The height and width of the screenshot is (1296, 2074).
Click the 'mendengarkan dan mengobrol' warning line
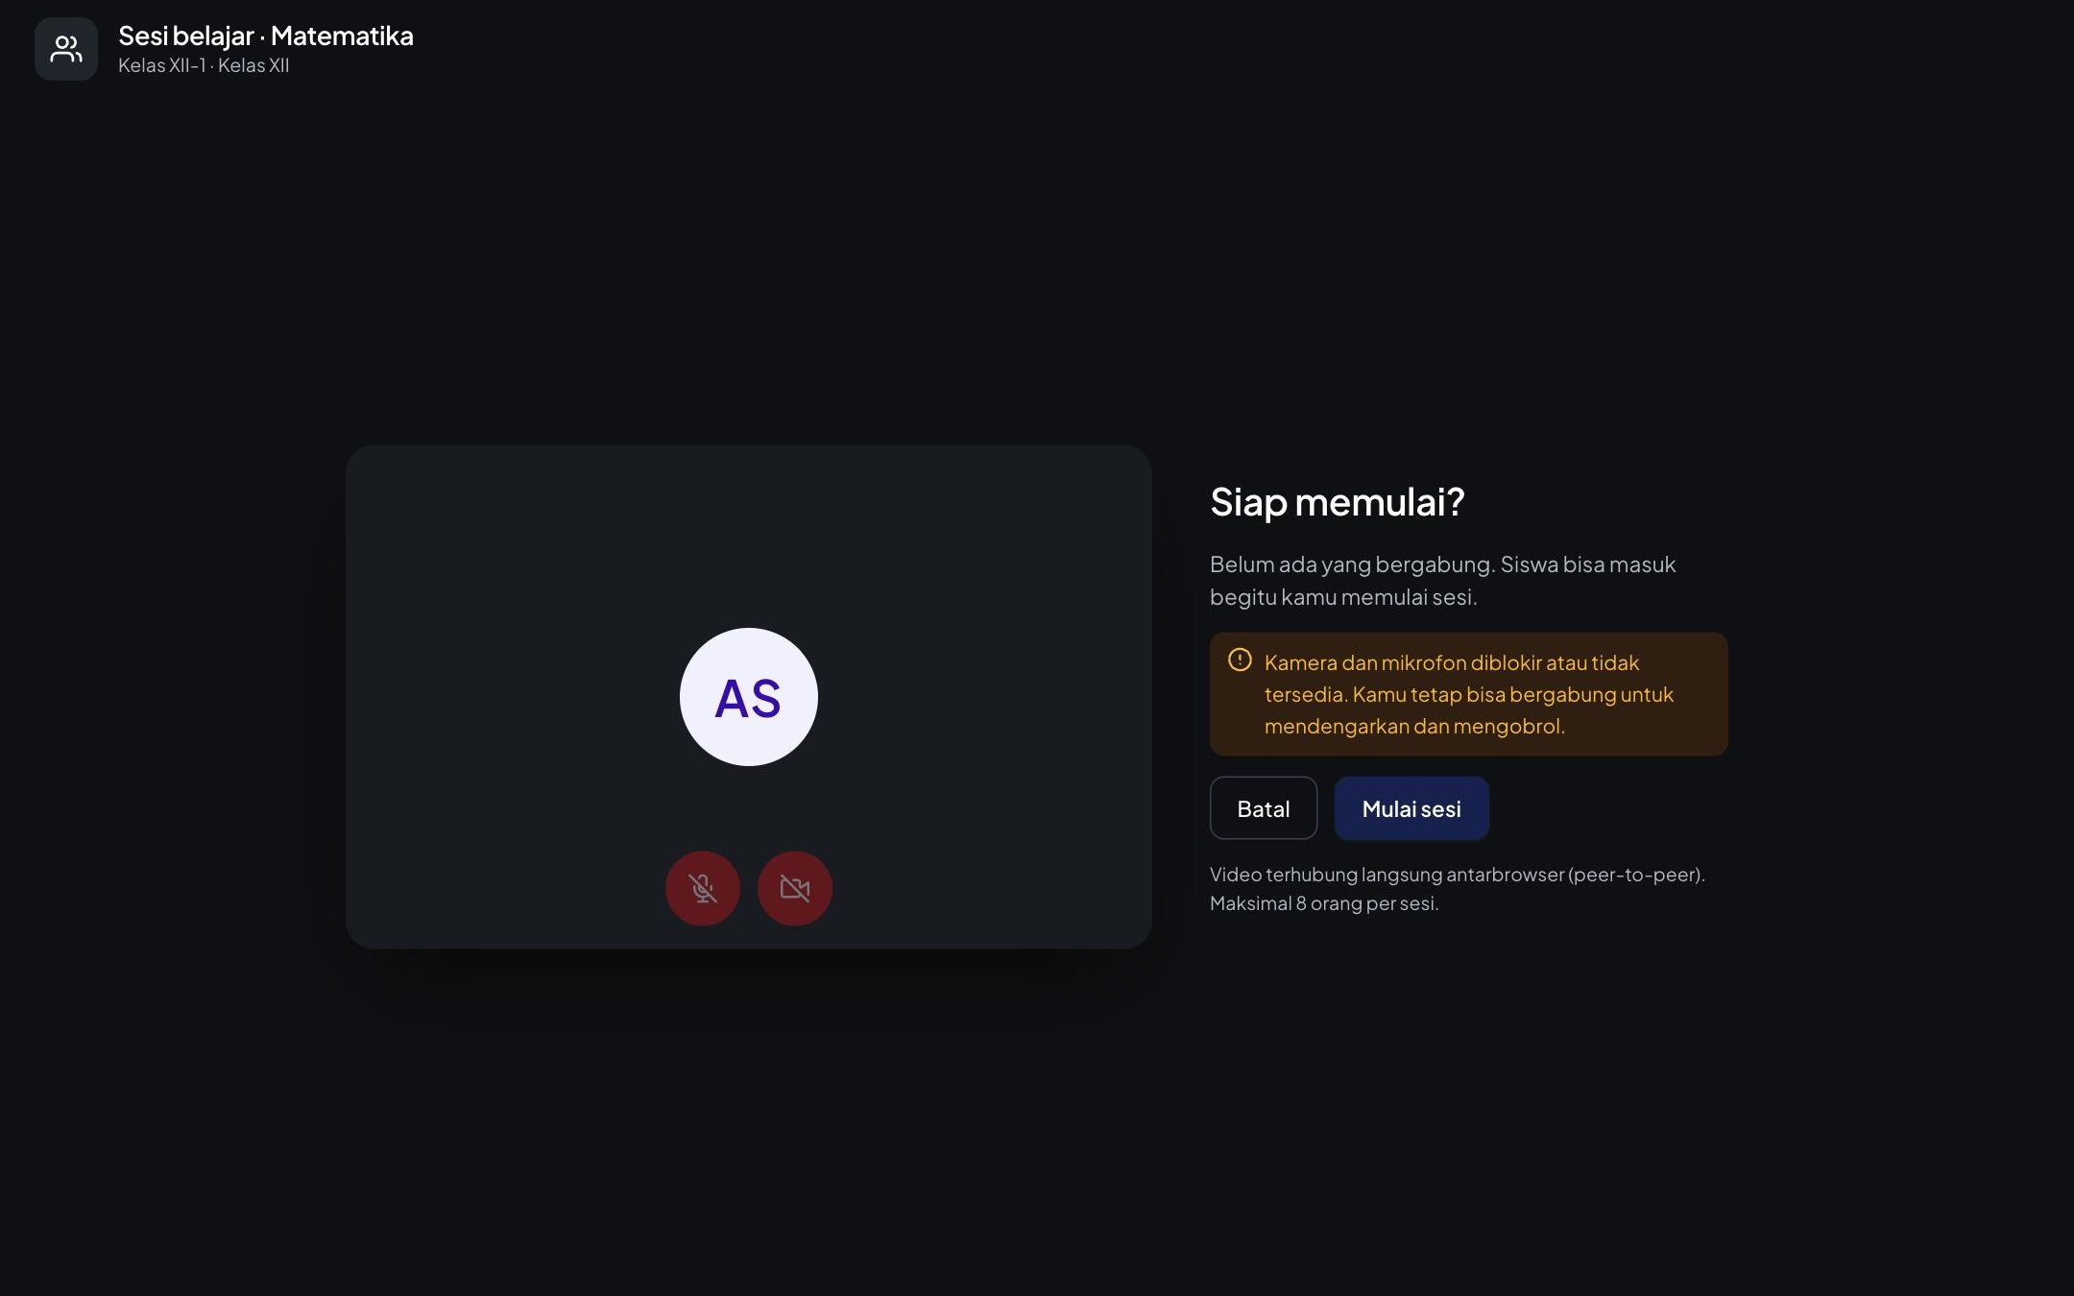[x=1414, y=727]
